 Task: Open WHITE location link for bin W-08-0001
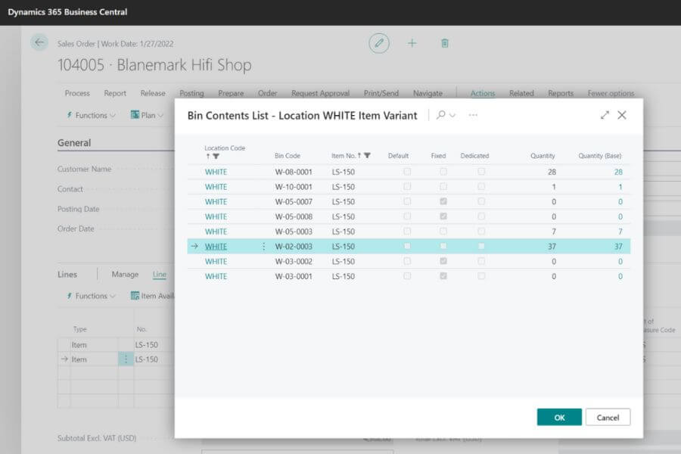(x=216, y=172)
